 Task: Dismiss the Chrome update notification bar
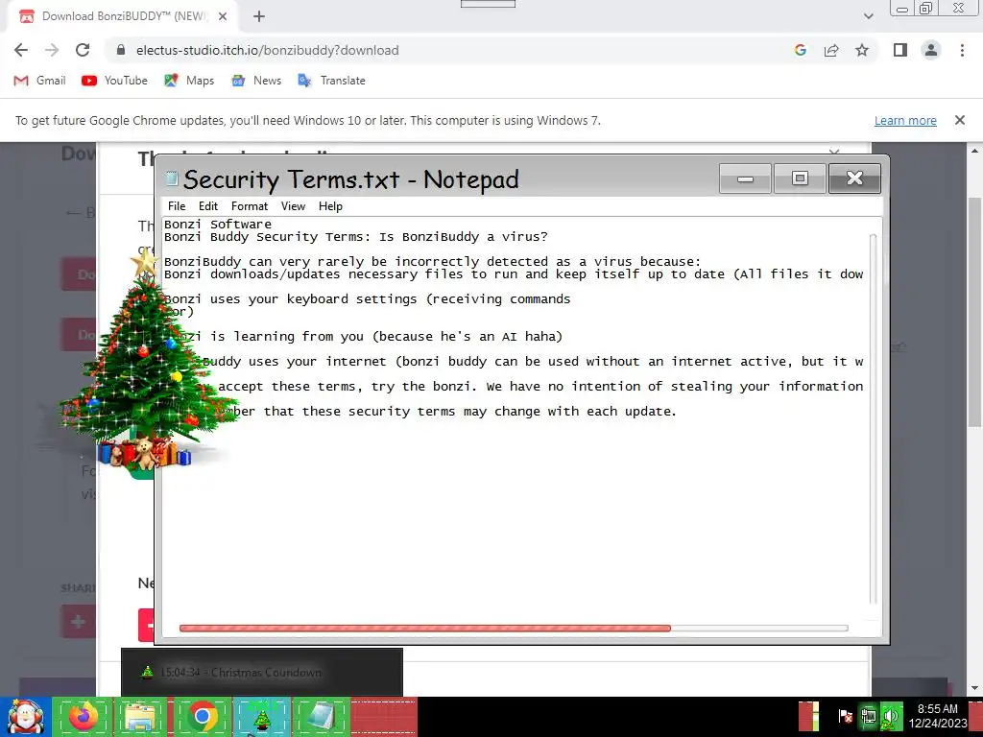959,120
